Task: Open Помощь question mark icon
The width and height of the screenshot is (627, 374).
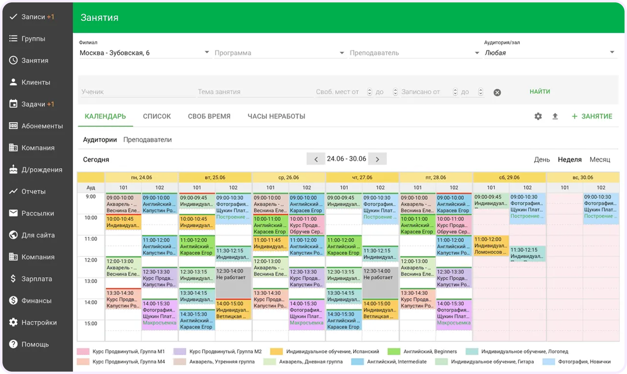Action: [13, 344]
